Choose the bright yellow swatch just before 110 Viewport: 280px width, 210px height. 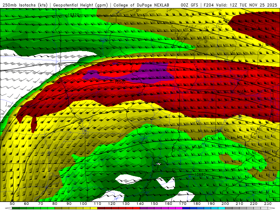pyautogui.click(x=94, y=208)
